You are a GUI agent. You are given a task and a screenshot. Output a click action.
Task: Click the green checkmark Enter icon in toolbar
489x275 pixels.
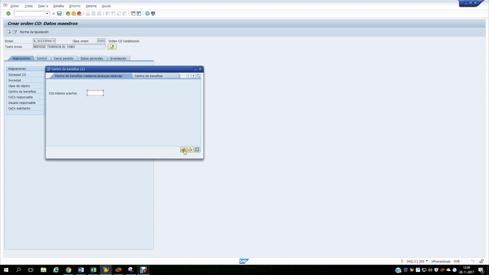tap(8, 14)
